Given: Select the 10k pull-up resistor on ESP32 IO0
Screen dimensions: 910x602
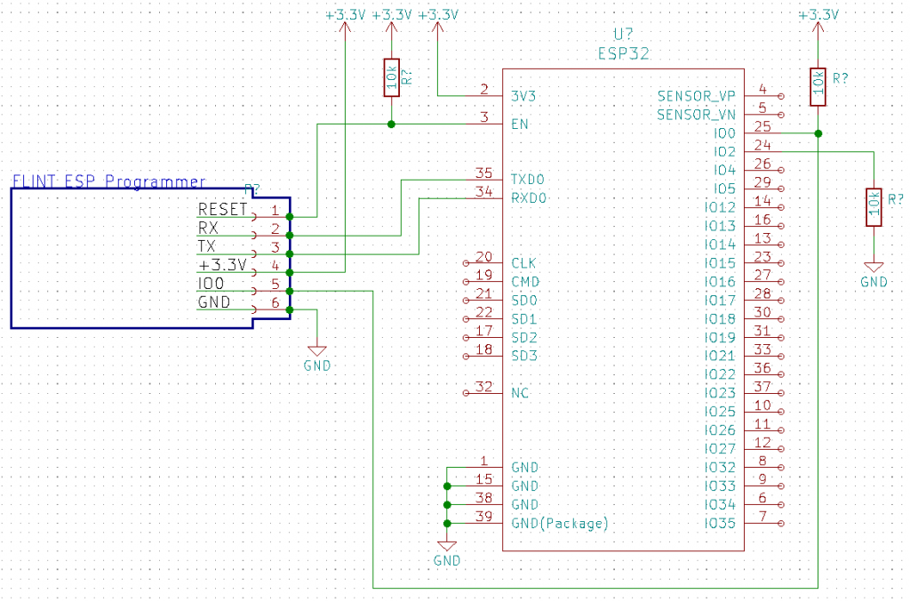Looking at the screenshot, I should point(818,87).
